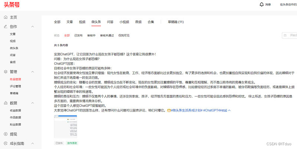Click the calendar icon in date field

tap(285, 35)
